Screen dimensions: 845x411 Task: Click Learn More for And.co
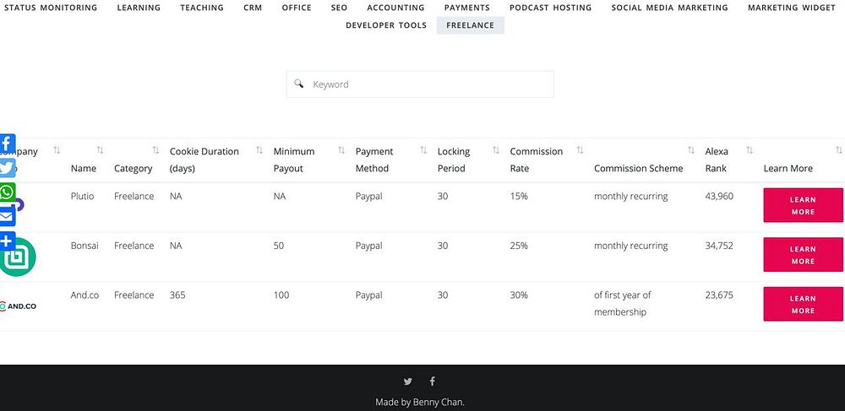(x=802, y=304)
